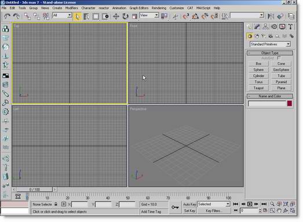
Task: Toggle the Auto Key button
Action: 189,205
